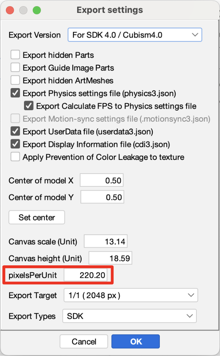
Task: Click the Set center button
Action: click(x=37, y=217)
